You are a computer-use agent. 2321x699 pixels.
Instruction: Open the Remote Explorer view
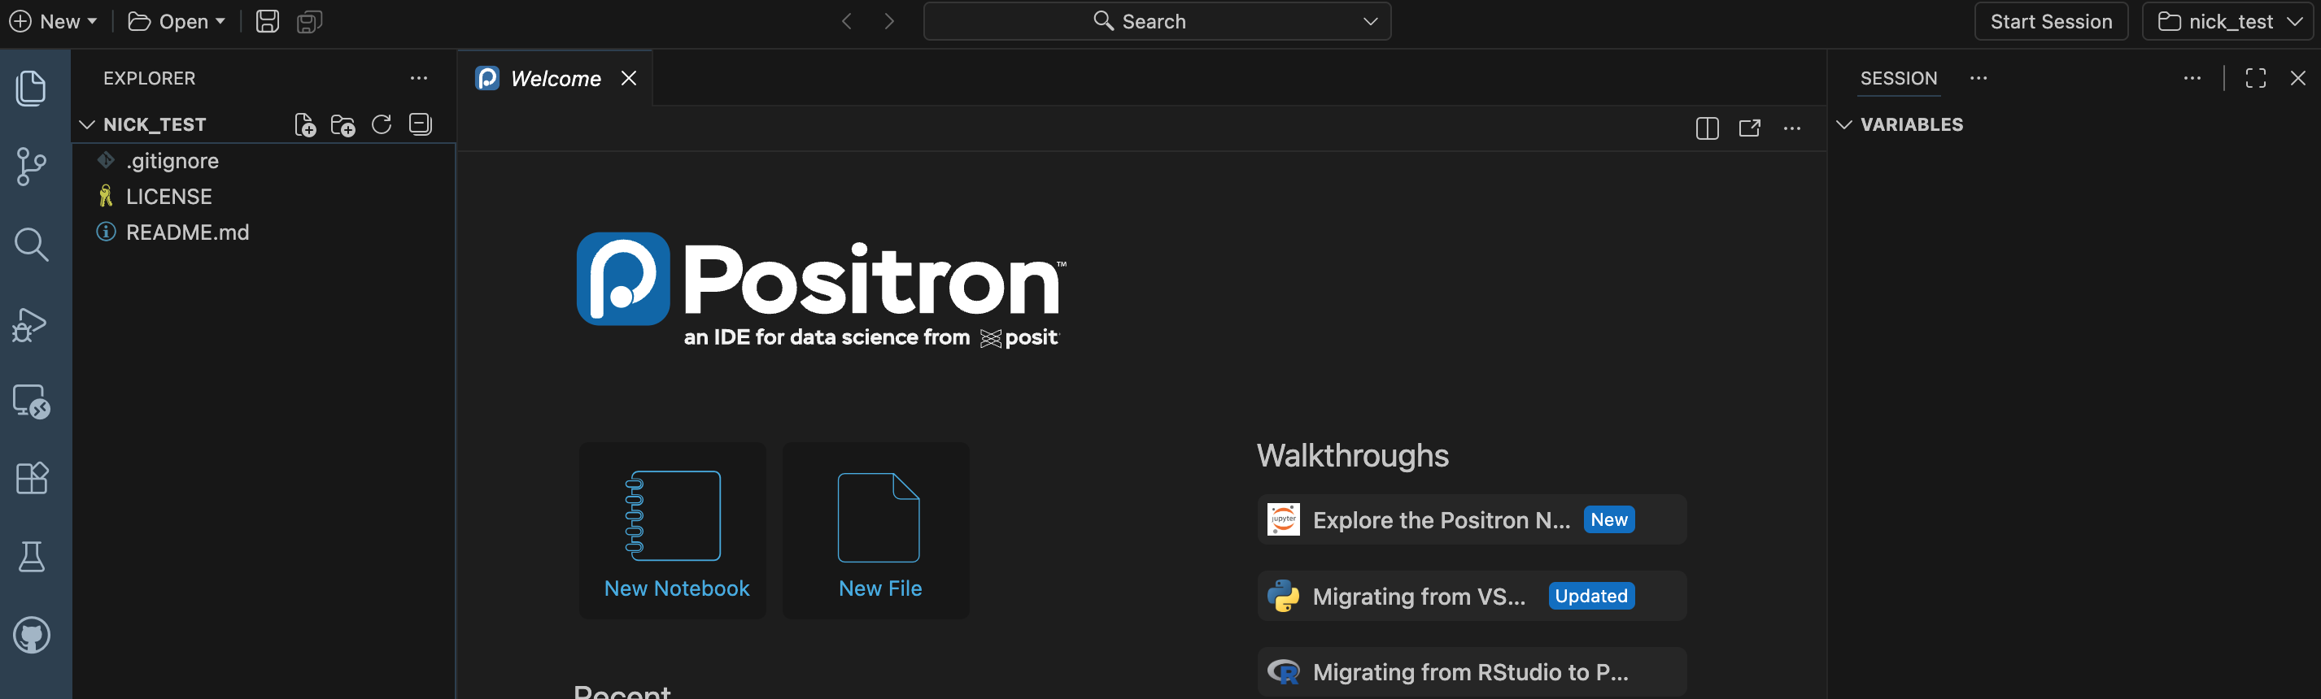point(32,402)
